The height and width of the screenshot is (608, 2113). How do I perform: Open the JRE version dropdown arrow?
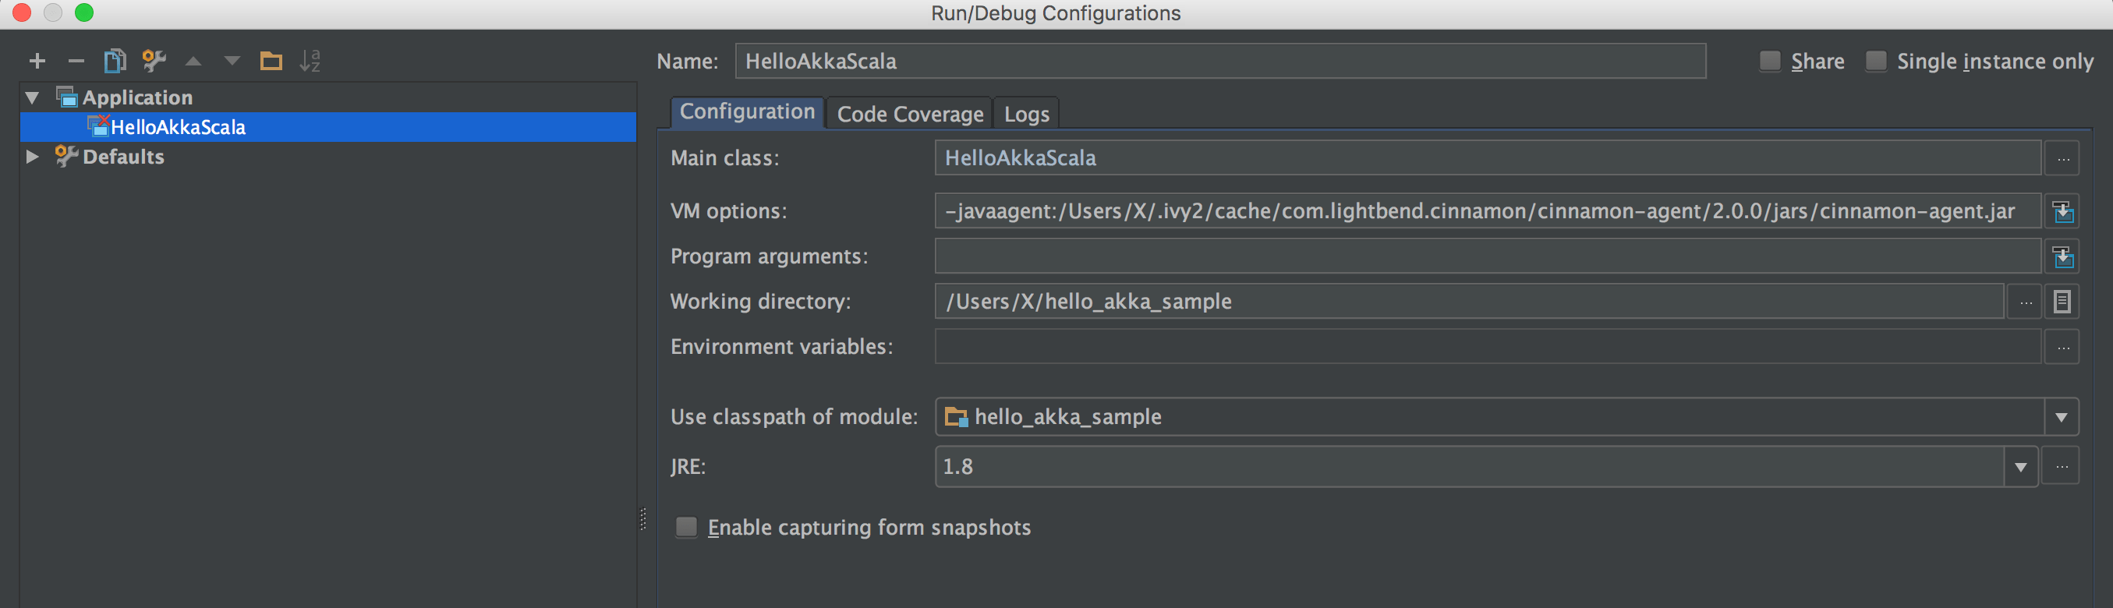click(x=2020, y=467)
